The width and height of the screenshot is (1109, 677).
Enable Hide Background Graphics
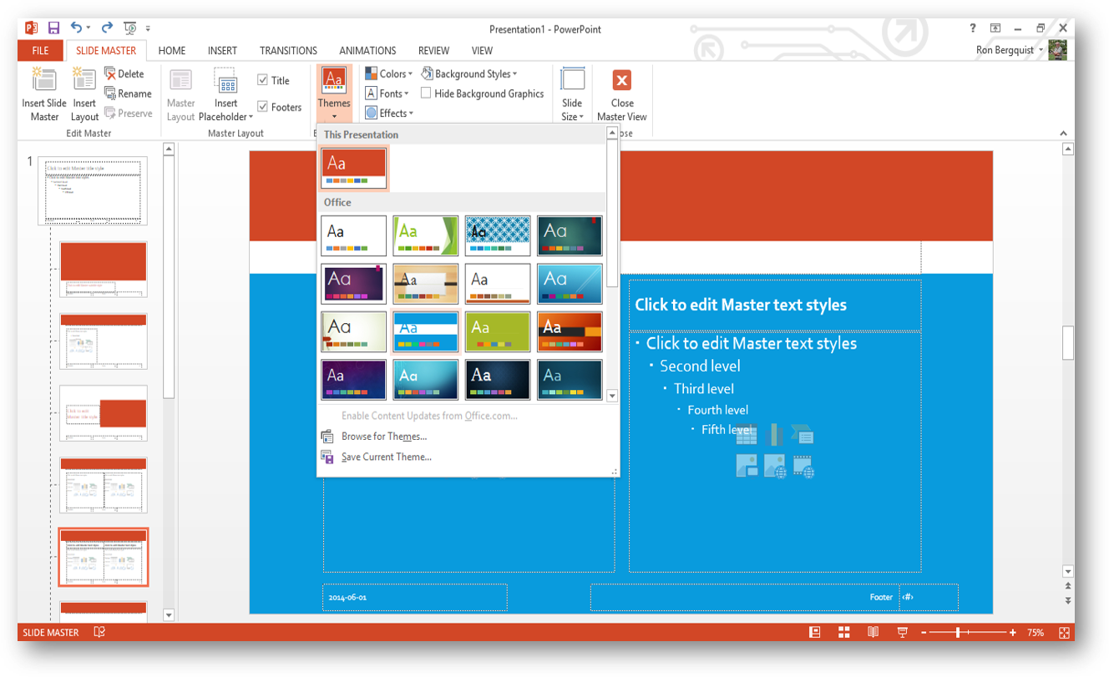tap(483, 93)
